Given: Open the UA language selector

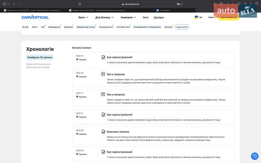Looking at the screenshot, I should (198, 17).
